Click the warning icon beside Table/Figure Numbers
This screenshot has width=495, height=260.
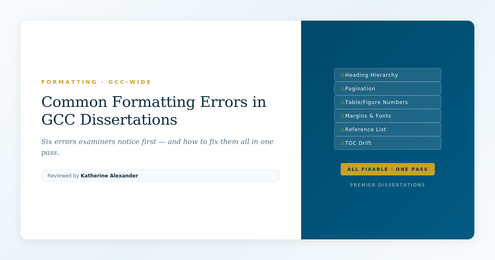tap(342, 102)
